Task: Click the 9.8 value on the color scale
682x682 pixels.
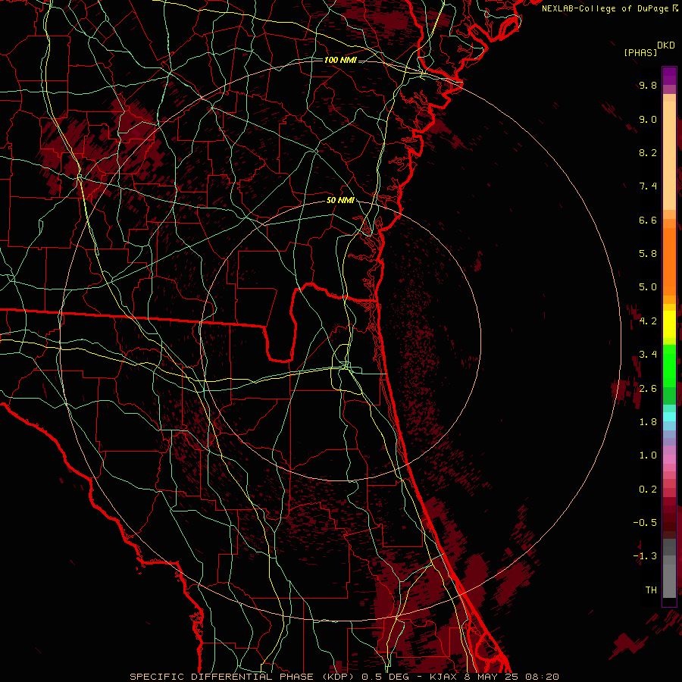Action: pyautogui.click(x=648, y=85)
